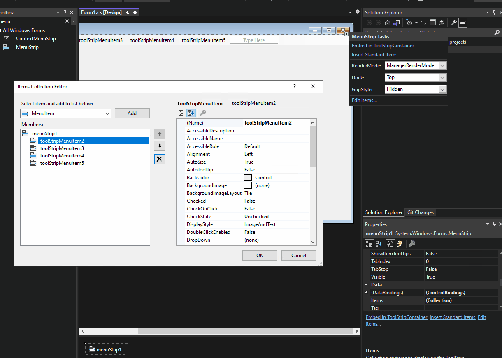The image size is (502, 358).
Task: Pin the Solution Explorer panel
Action: coord(494,12)
